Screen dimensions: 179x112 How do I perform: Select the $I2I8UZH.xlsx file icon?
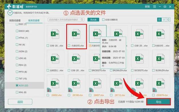161,59
